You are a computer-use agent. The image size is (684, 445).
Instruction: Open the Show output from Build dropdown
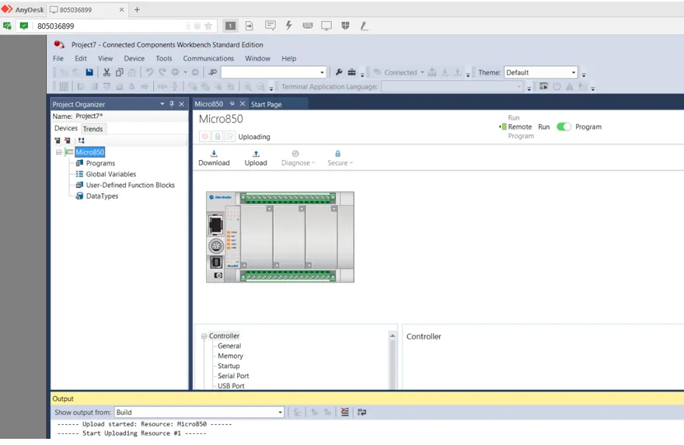point(280,412)
